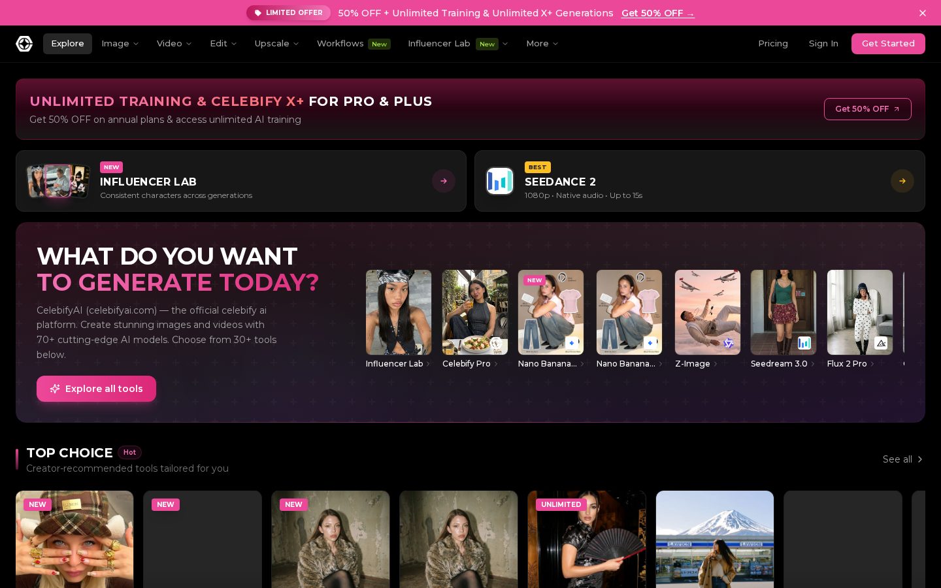Click the CelebifyAI logo icon
941x588 pixels.
coord(24,44)
